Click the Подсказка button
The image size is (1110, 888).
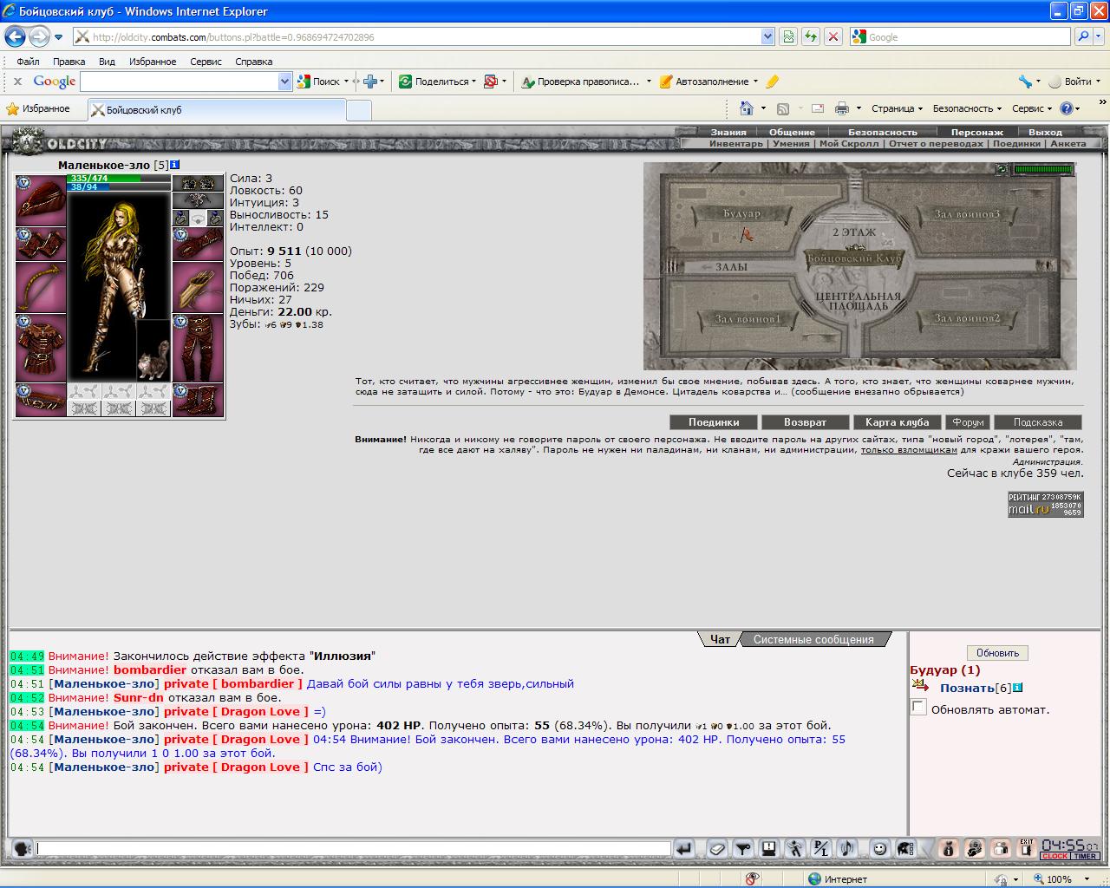pyautogui.click(x=1038, y=422)
